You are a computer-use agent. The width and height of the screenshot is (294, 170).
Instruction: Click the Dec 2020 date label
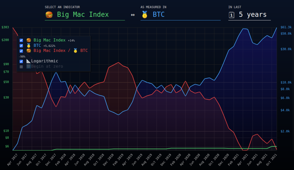[223, 160]
